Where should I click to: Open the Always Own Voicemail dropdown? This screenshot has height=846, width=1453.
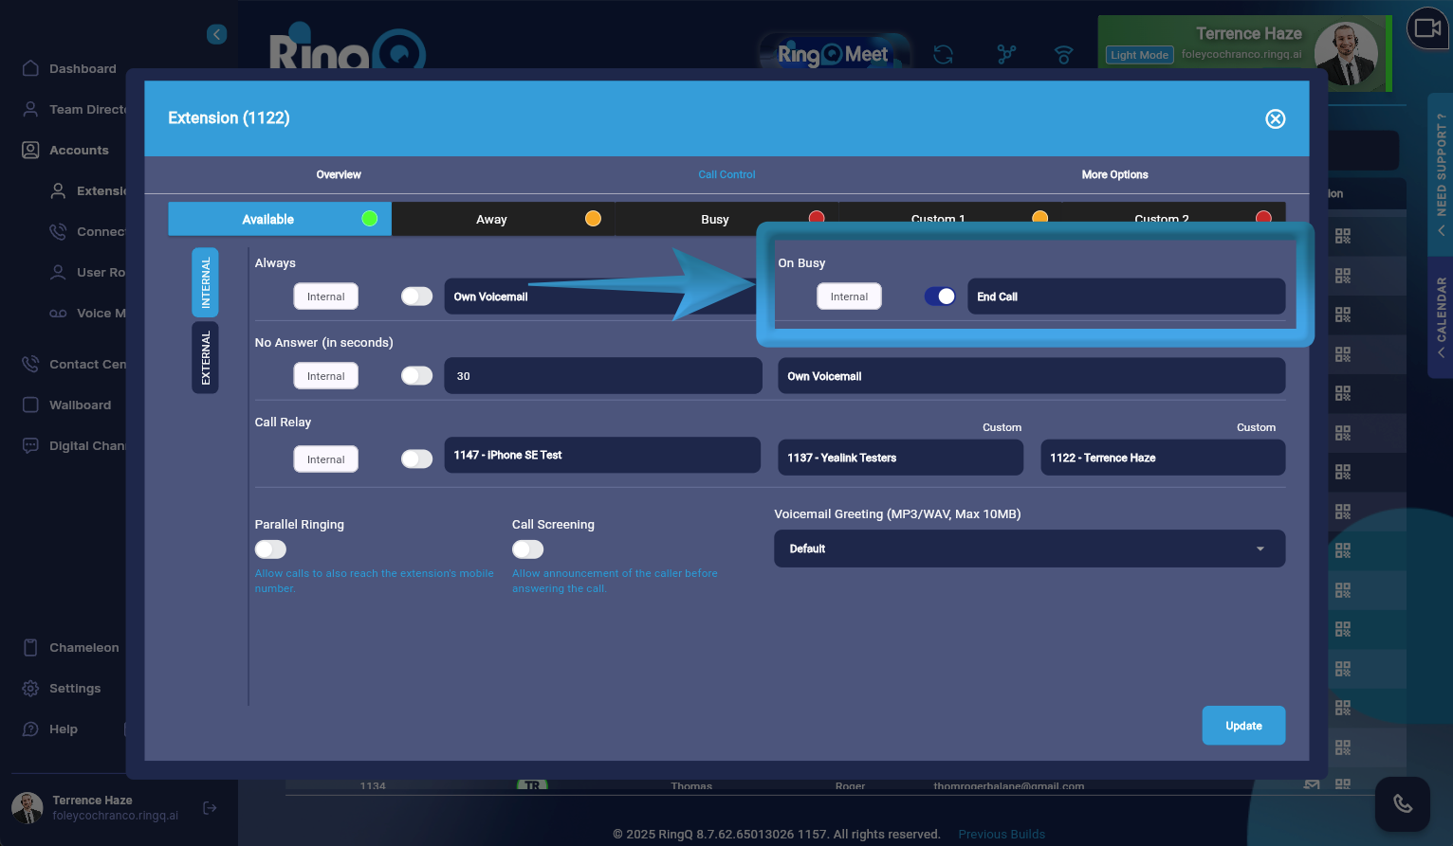[x=569, y=297]
